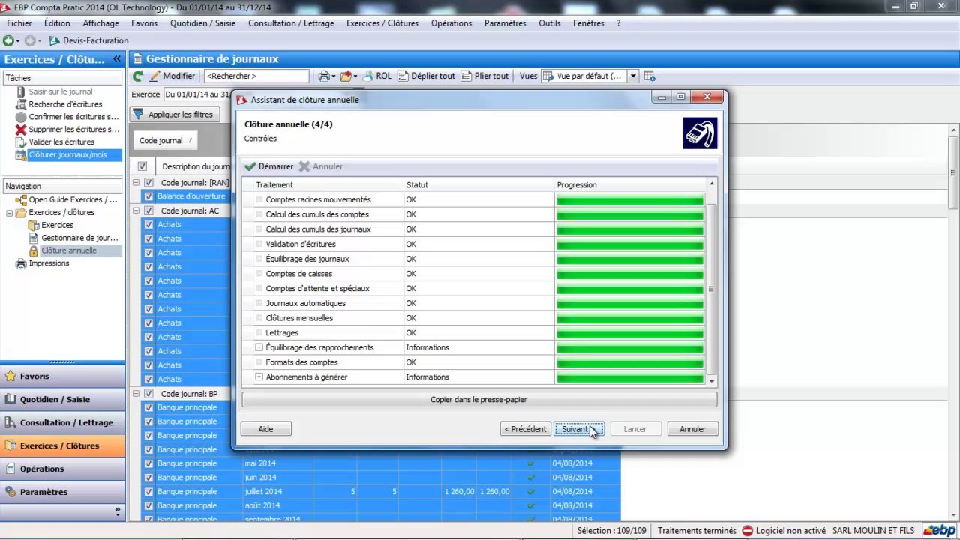Image resolution: width=960 pixels, height=540 pixels.
Task: Open the Affichage menu
Action: (x=100, y=23)
